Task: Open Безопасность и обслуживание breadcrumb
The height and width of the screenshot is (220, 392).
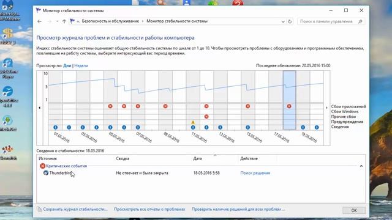Action: 110,21
